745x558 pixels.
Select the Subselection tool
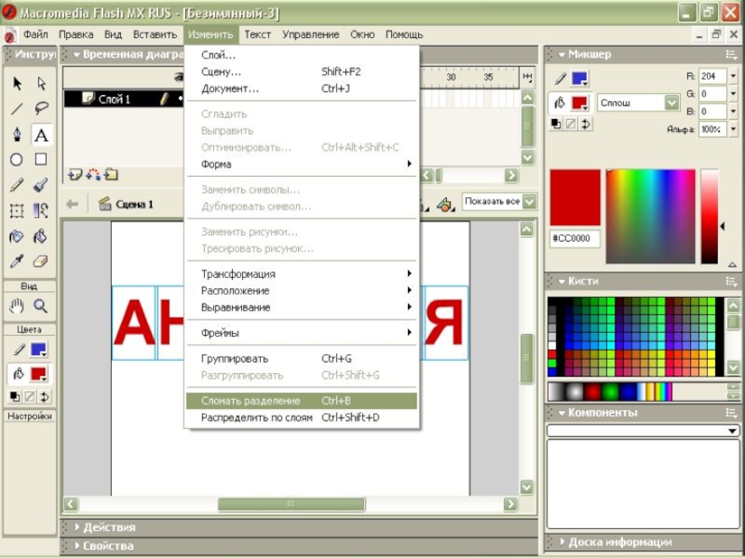[41, 84]
